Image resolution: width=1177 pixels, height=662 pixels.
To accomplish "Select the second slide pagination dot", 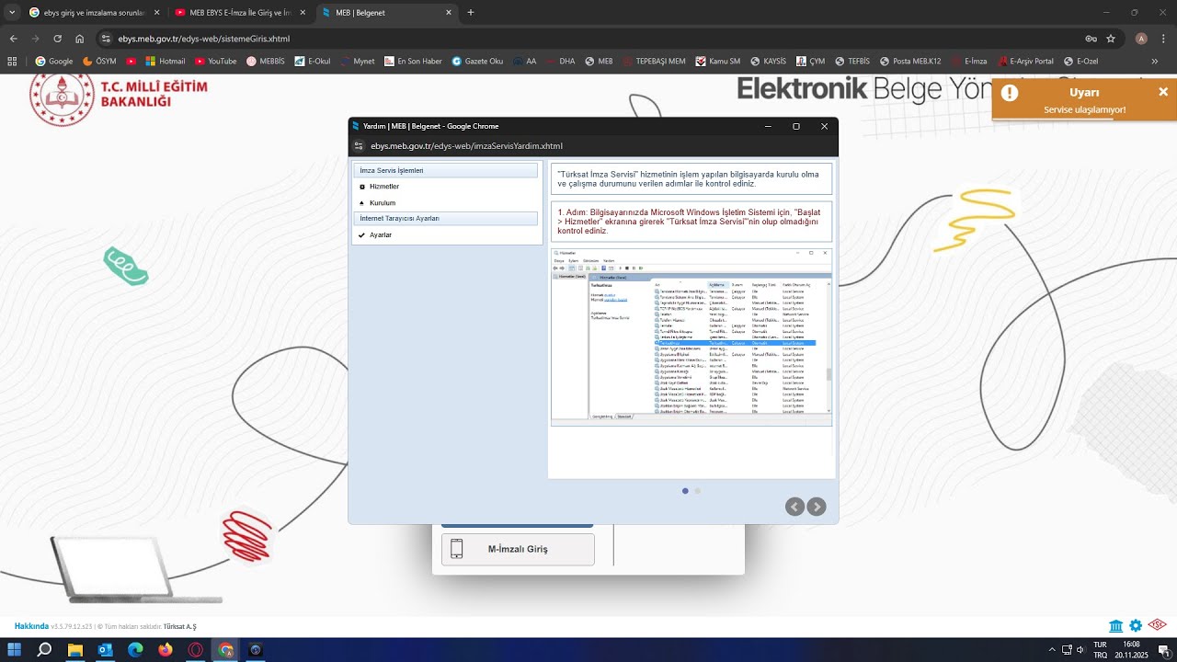I will click(697, 491).
